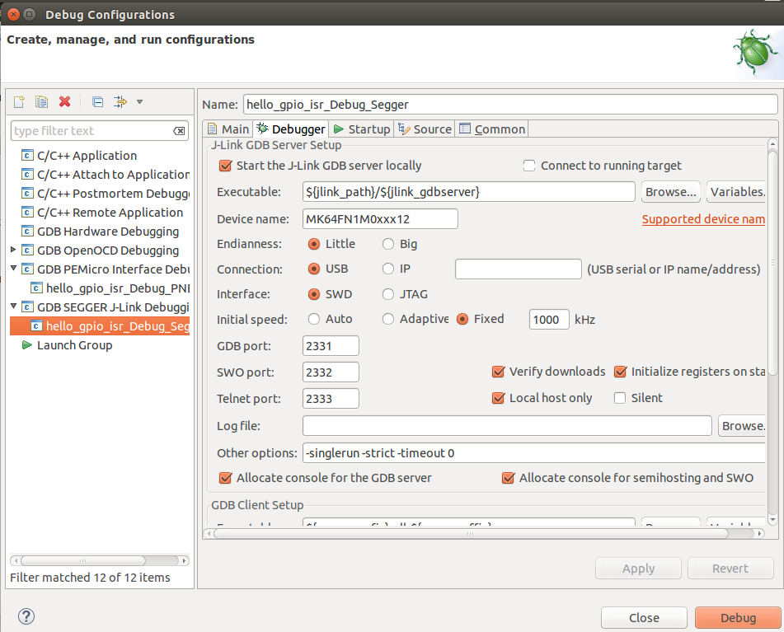The image size is (784, 632).
Task: Collapse all configurations with the collapse icon
Action: [x=97, y=102]
